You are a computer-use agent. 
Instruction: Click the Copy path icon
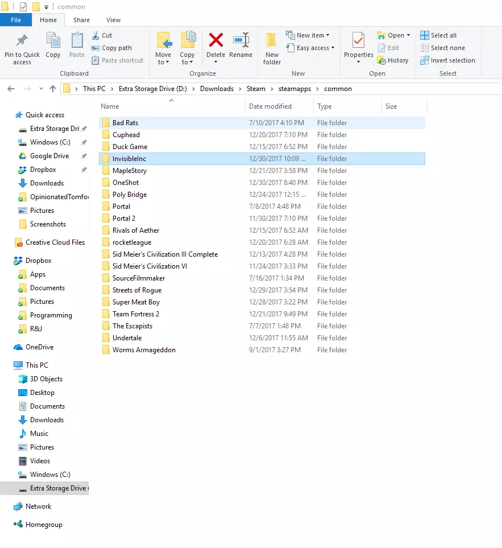point(96,48)
